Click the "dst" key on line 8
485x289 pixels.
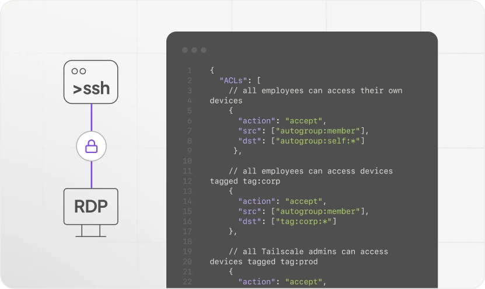click(x=250, y=141)
